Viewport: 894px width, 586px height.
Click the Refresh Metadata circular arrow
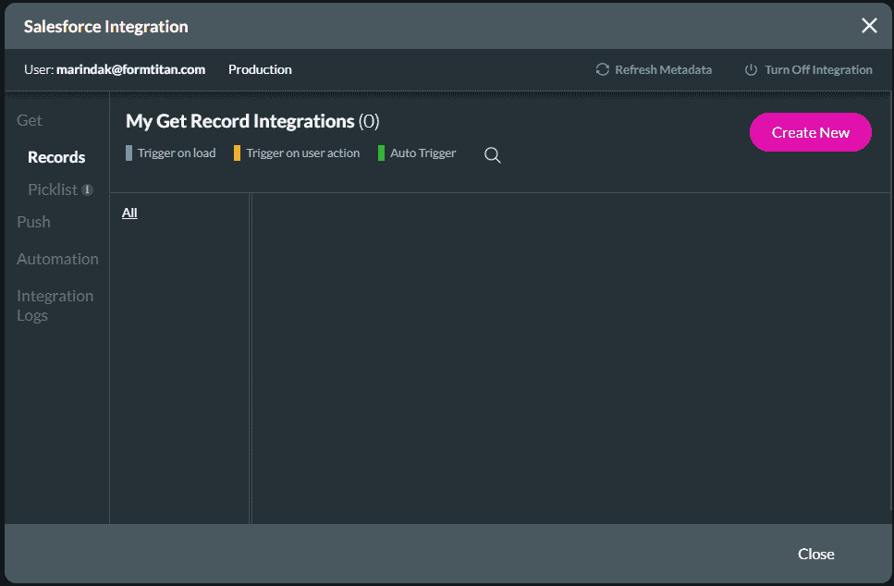[x=602, y=69]
